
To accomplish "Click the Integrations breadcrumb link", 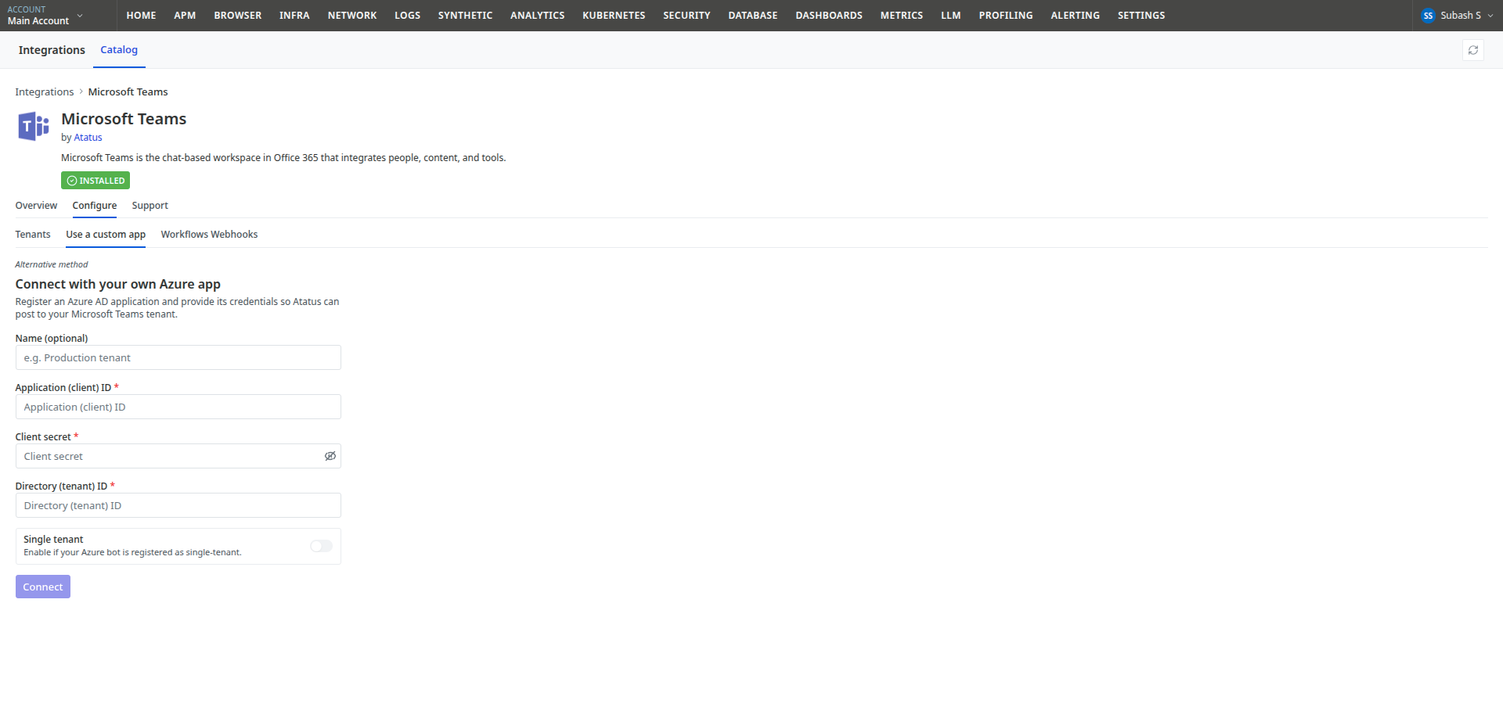I will 45,92.
